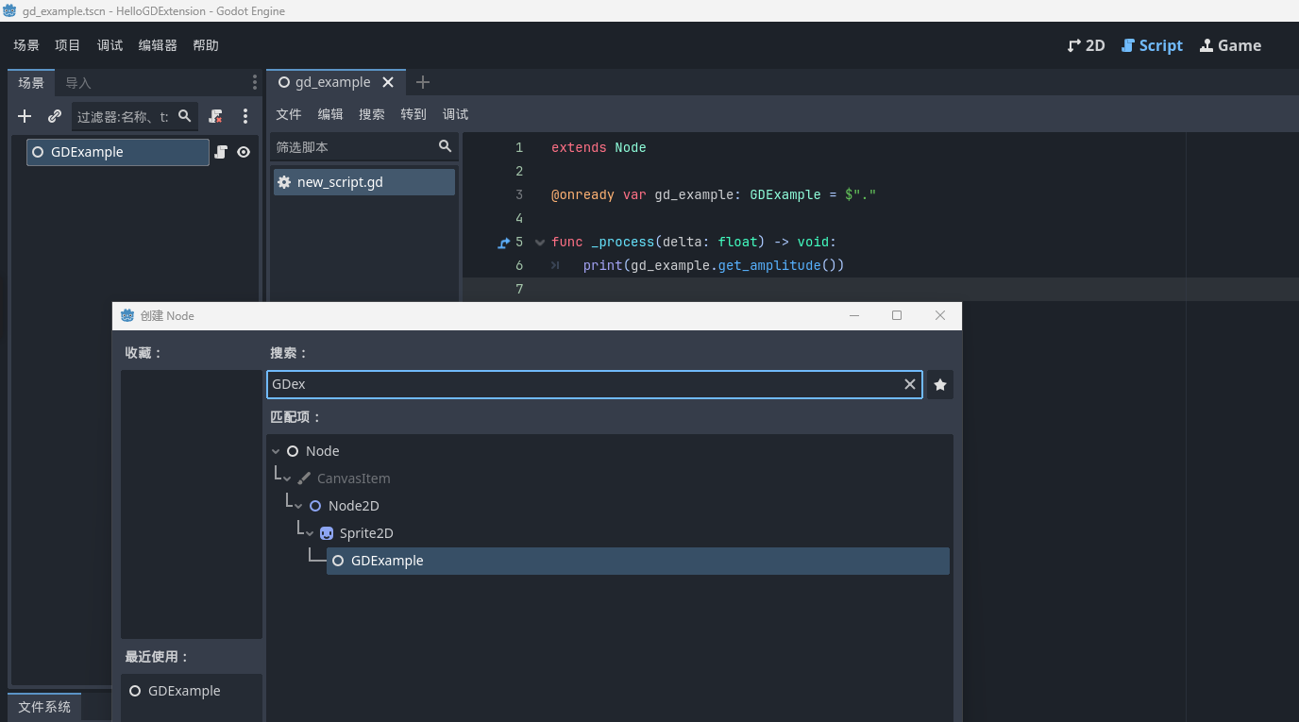Open the script editor 文件 menu
The height and width of the screenshot is (722, 1299).
tap(289, 114)
